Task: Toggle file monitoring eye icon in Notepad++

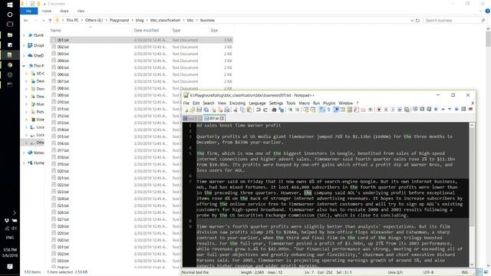Action: coord(370,110)
